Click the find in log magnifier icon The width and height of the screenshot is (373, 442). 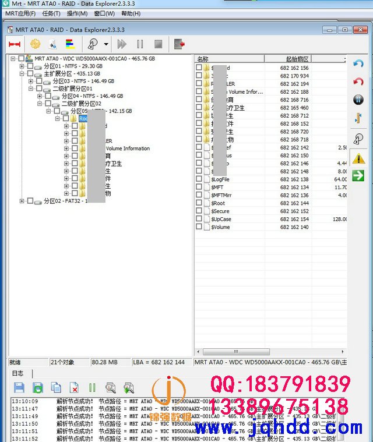click(x=110, y=388)
